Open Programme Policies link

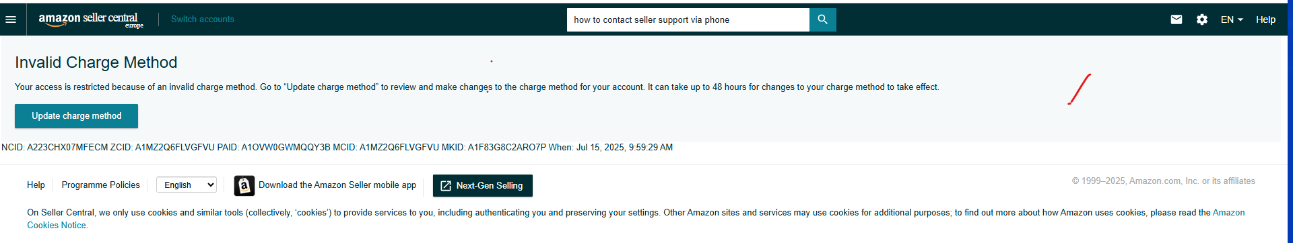tap(101, 185)
